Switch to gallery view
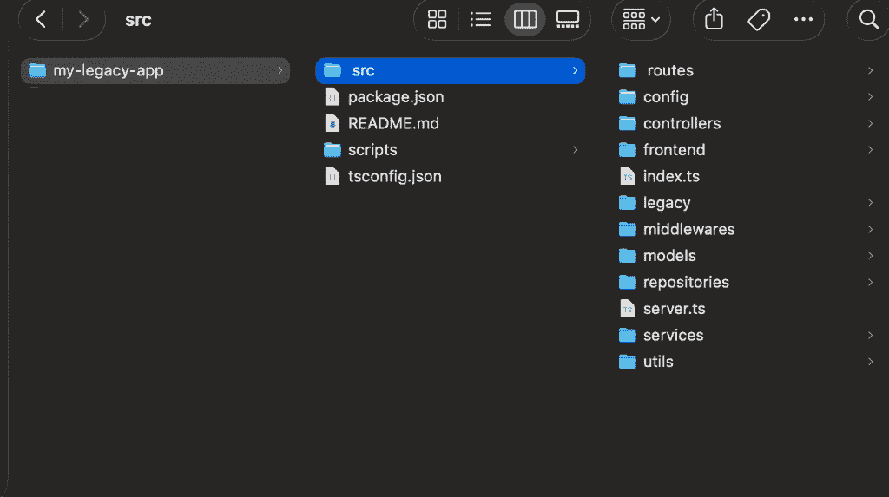Image resolution: width=889 pixels, height=497 pixels. click(568, 20)
